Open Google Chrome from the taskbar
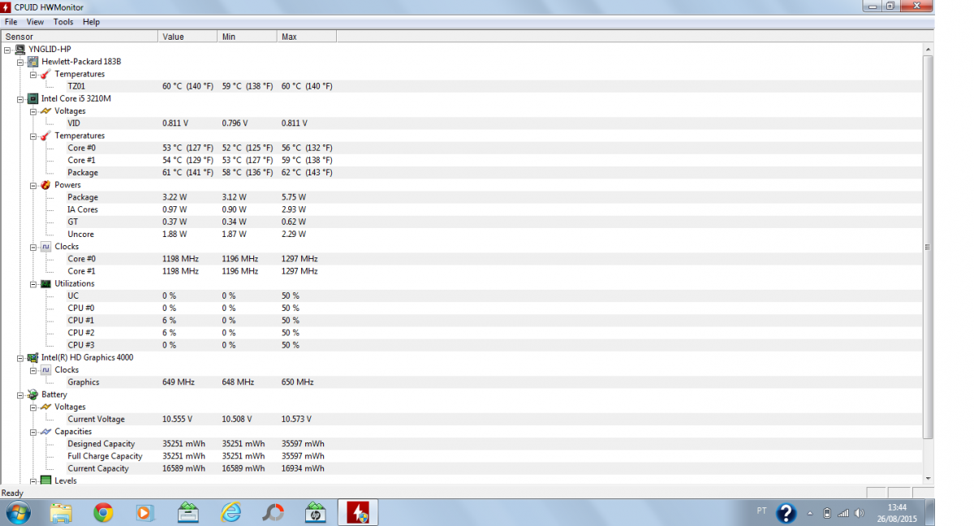This screenshot has width=974, height=526. (x=102, y=513)
